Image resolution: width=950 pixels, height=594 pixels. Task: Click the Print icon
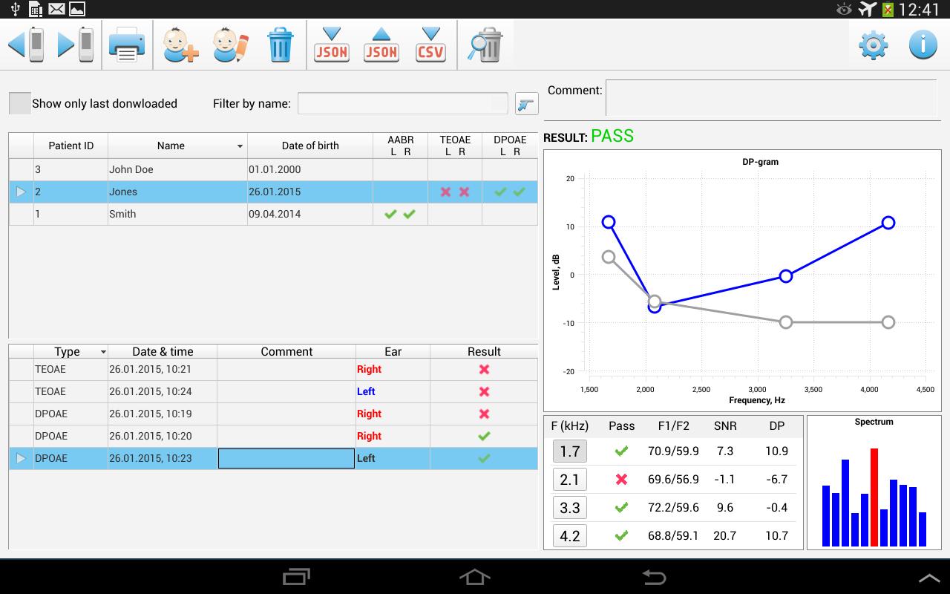click(127, 45)
